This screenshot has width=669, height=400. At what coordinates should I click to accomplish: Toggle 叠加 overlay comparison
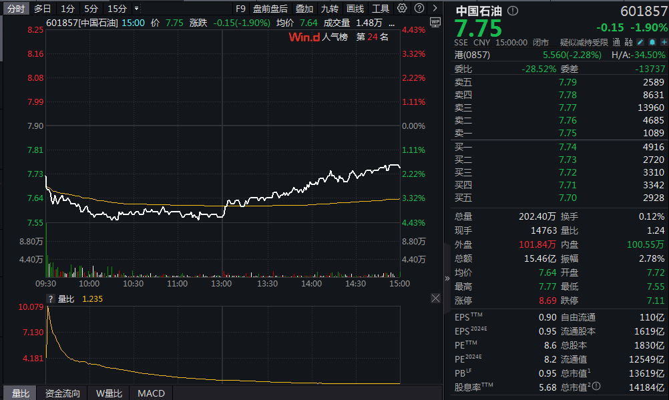point(304,9)
